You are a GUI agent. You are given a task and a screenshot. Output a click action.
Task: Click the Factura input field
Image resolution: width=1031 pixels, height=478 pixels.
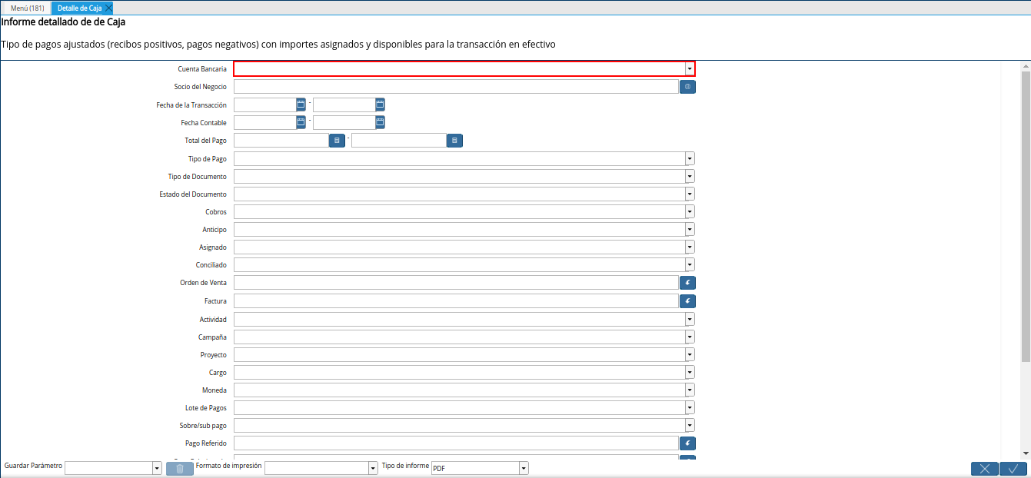456,301
